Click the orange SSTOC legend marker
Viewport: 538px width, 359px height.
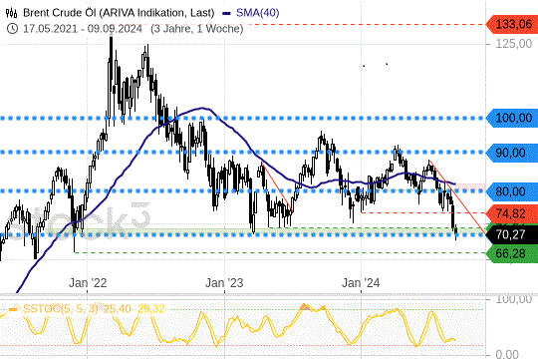point(13,309)
